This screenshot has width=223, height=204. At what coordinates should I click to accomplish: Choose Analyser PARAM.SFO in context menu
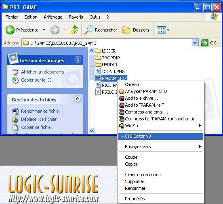pyautogui.click(x=161, y=91)
